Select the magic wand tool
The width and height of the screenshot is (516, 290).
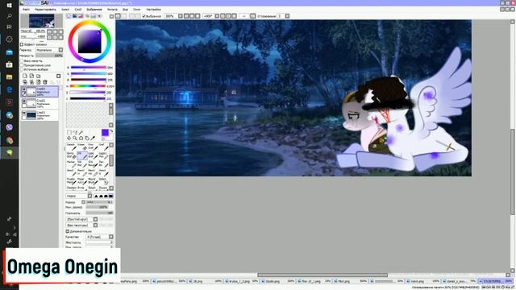click(x=81, y=132)
